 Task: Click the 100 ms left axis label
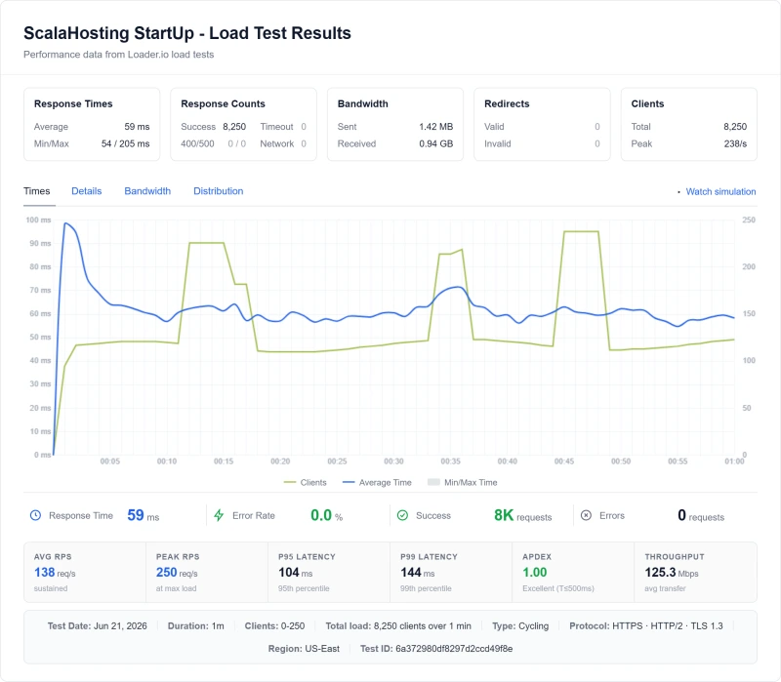pyautogui.click(x=38, y=220)
